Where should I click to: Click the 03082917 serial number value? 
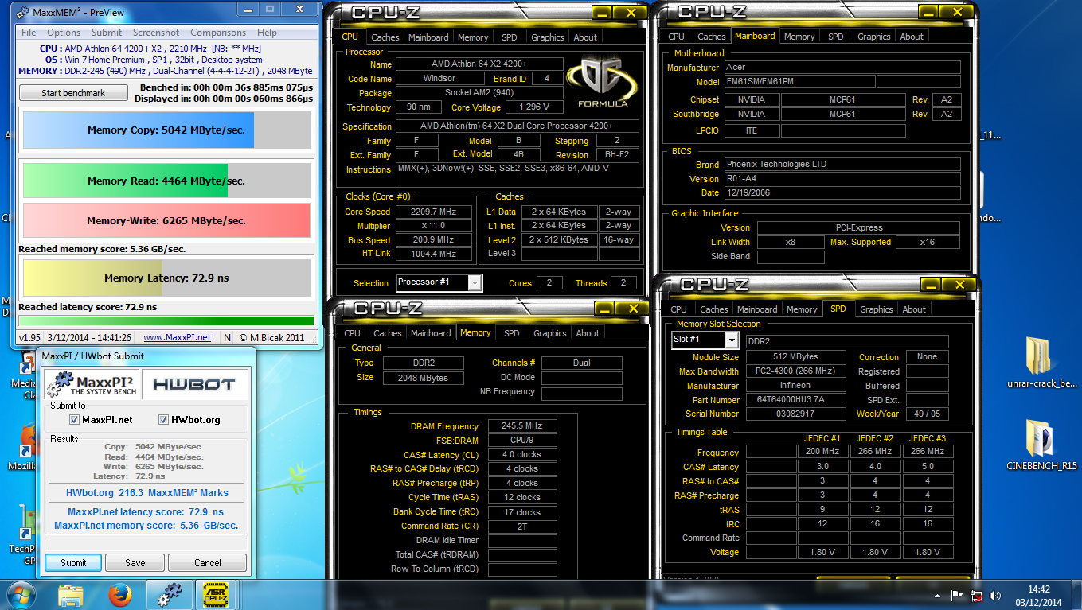pyautogui.click(x=795, y=414)
